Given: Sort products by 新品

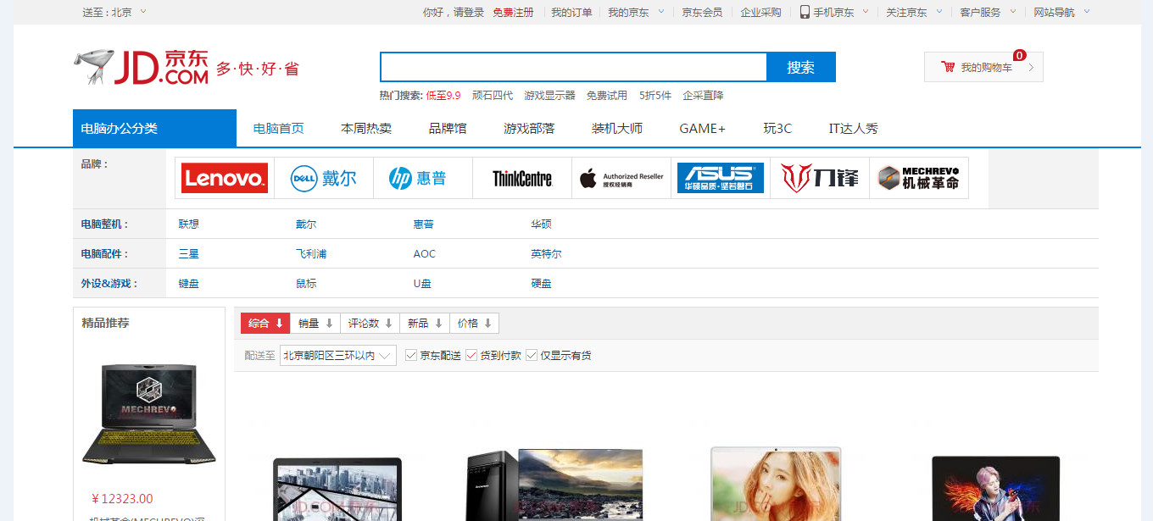Looking at the screenshot, I should pos(425,323).
